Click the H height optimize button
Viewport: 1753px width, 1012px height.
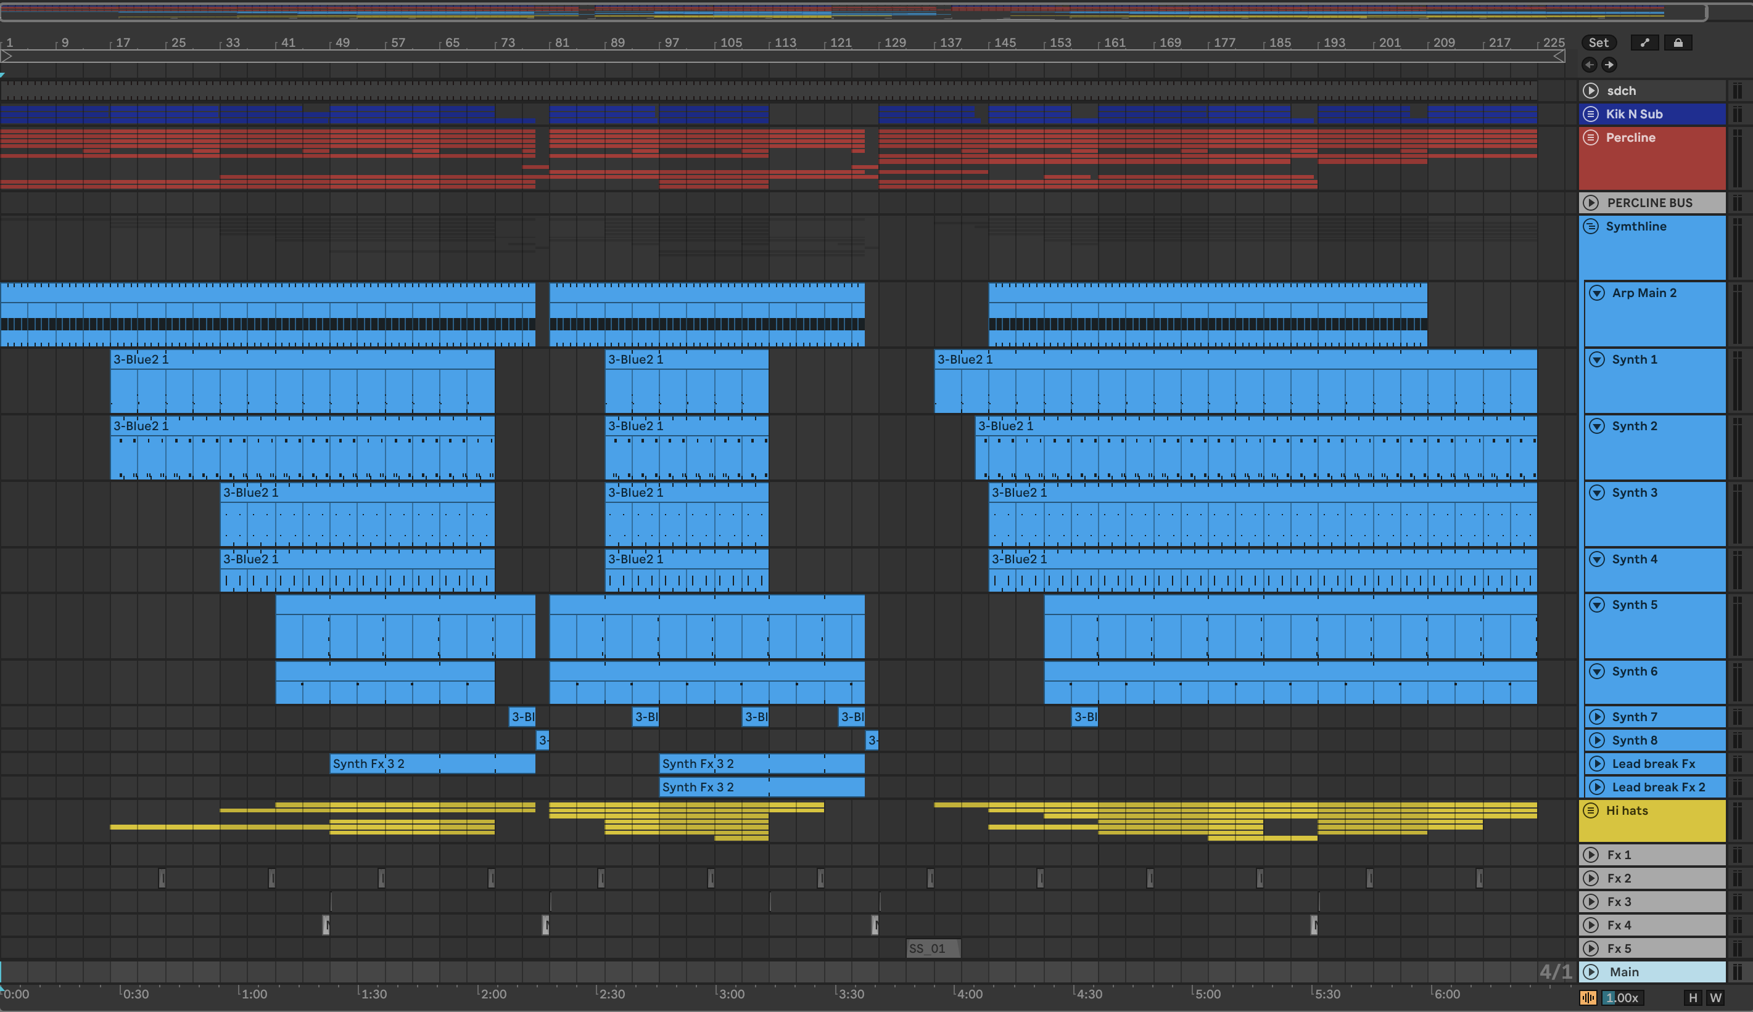click(x=1693, y=997)
